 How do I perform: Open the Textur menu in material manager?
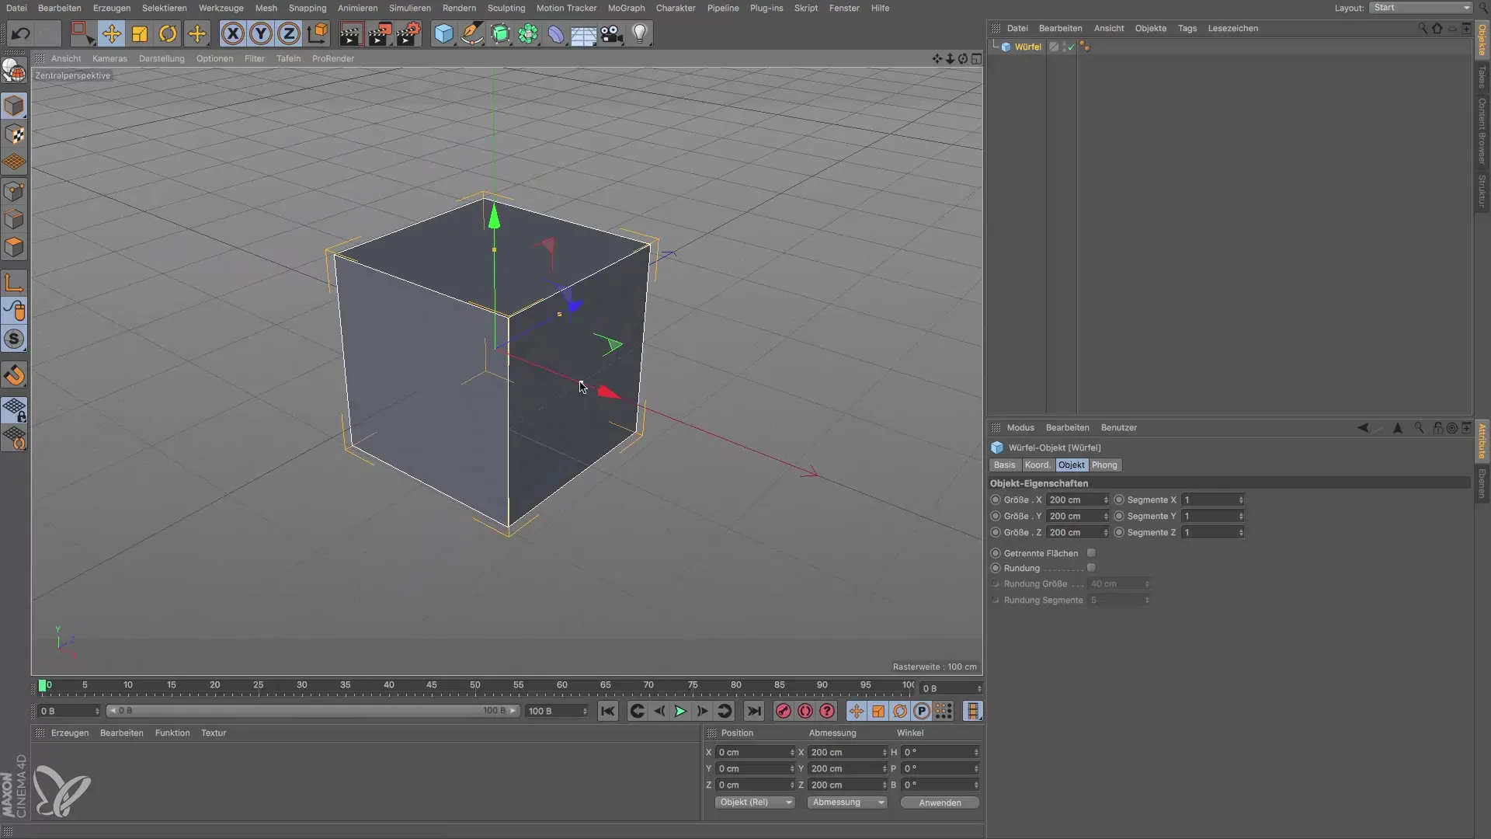214,733
